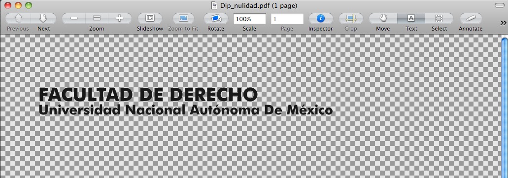This screenshot has height=178, width=508.
Task: Minimize the window with the yellow button
Action: point(18,5)
